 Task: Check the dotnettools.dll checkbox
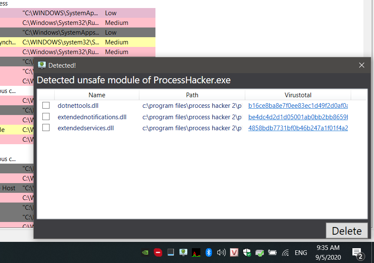(46, 105)
